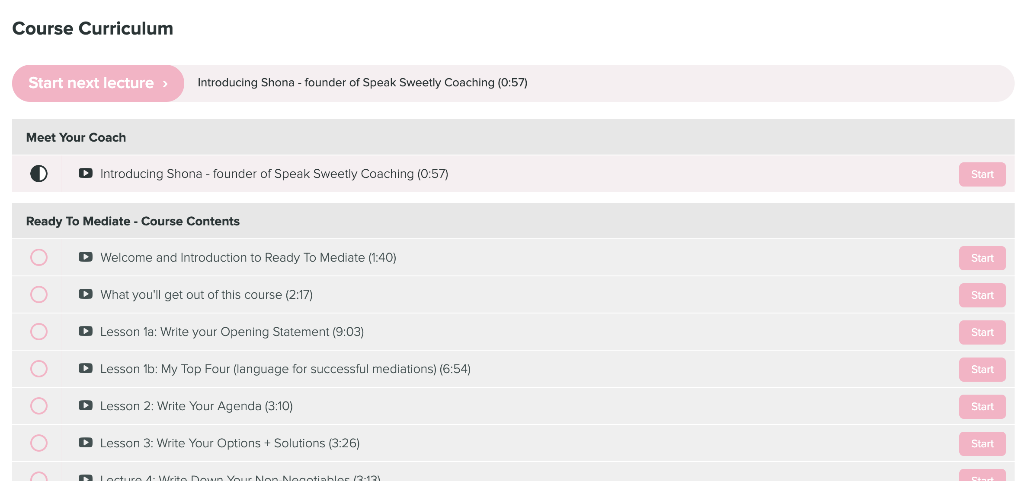Screen dimensions: 1025x481
Task: Click video icon for Welcome and Introduction lecture
Action: point(86,257)
